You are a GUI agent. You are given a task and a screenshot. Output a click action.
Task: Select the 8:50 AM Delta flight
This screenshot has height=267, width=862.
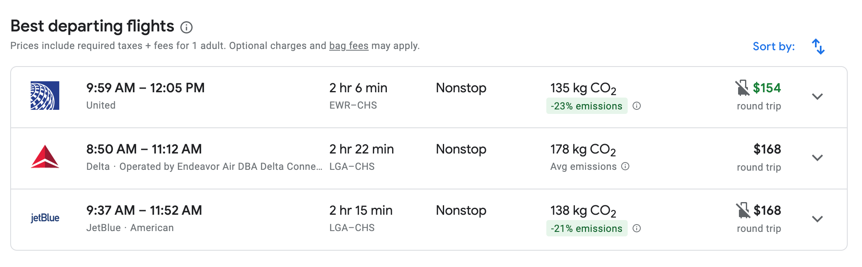click(144, 149)
